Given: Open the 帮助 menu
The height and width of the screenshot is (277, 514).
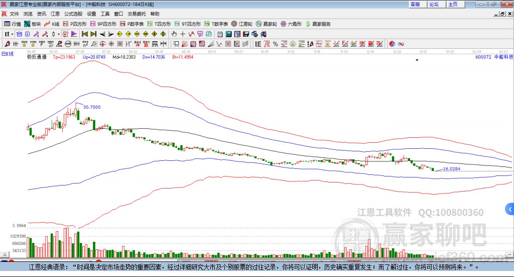Looking at the screenshot, I should point(155,14).
